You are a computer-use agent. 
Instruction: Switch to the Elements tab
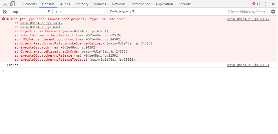(30, 4)
